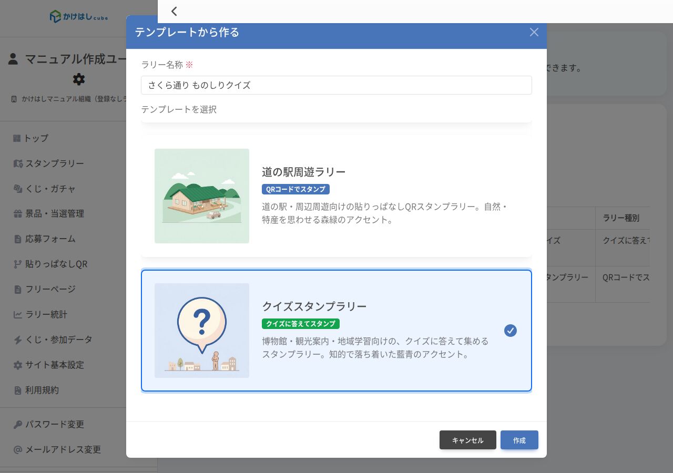The height and width of the screenshot is (473, 673).
Task: Open settings via the gear icon under username
Action: point(79,79)
